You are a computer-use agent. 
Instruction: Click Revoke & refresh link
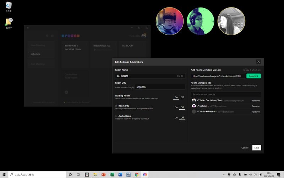pos(252,70)
